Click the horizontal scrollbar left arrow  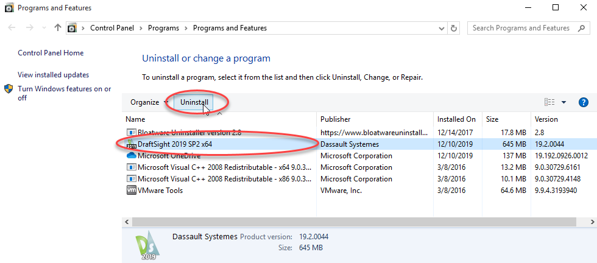point(127,222)
